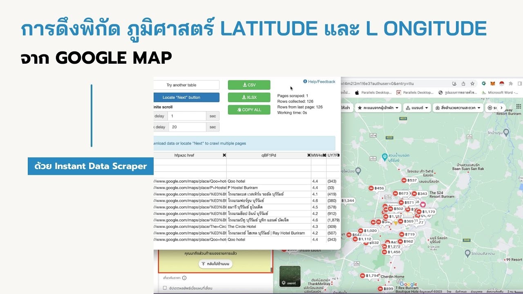Viewport: 523px width, 294px height.
Task: Select the ฿1,458 hotel marker
Action: [392, 252]
